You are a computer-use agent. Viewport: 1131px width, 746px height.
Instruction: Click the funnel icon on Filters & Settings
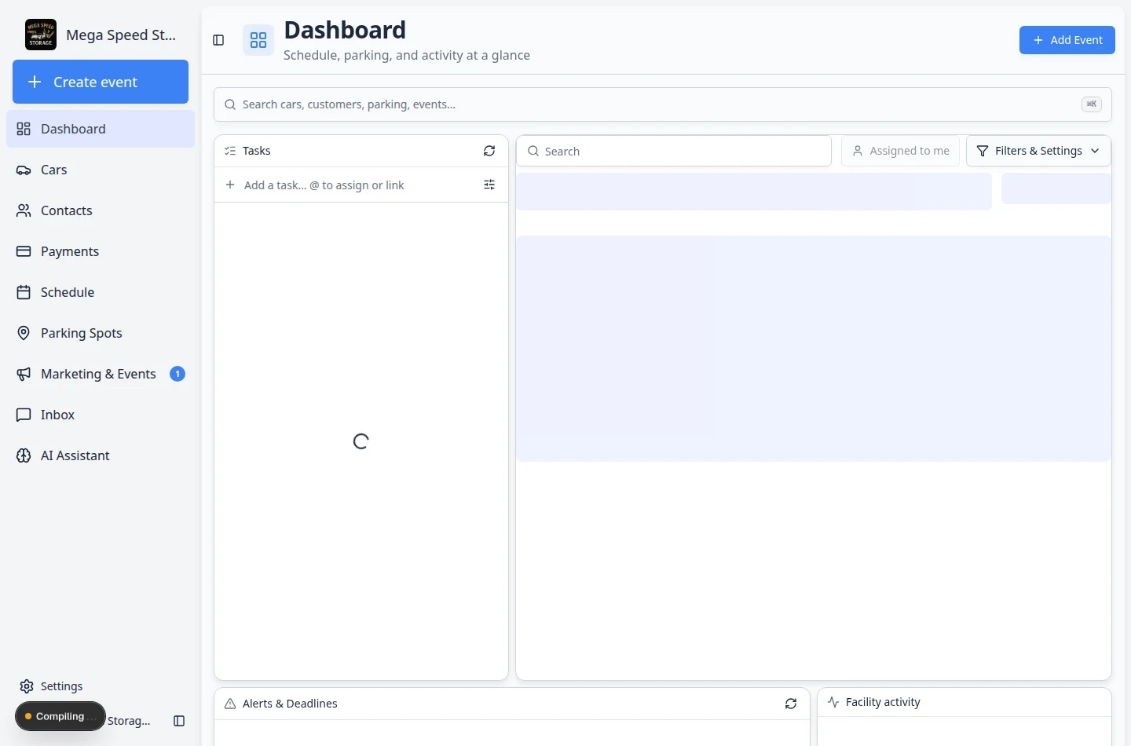click(x=982, y=151)
